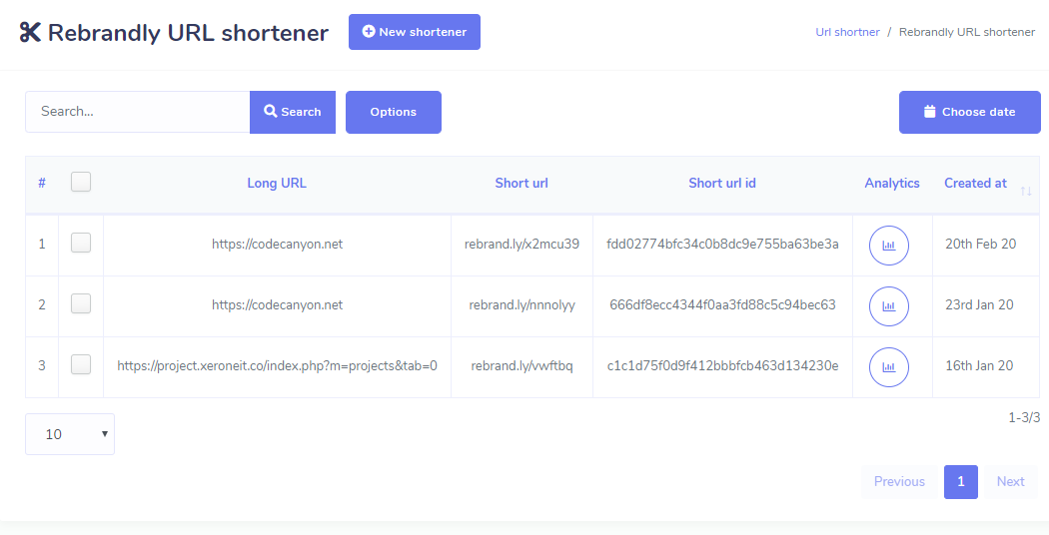Select the checkbox for row 2
The image size is (1049, 535).
81,303
